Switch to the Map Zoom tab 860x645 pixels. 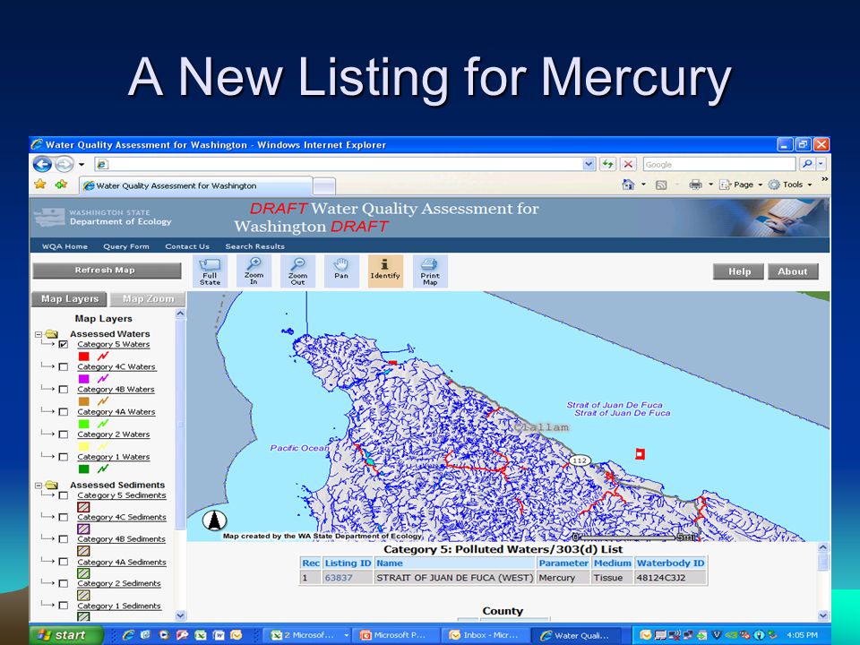click(148, 299)
